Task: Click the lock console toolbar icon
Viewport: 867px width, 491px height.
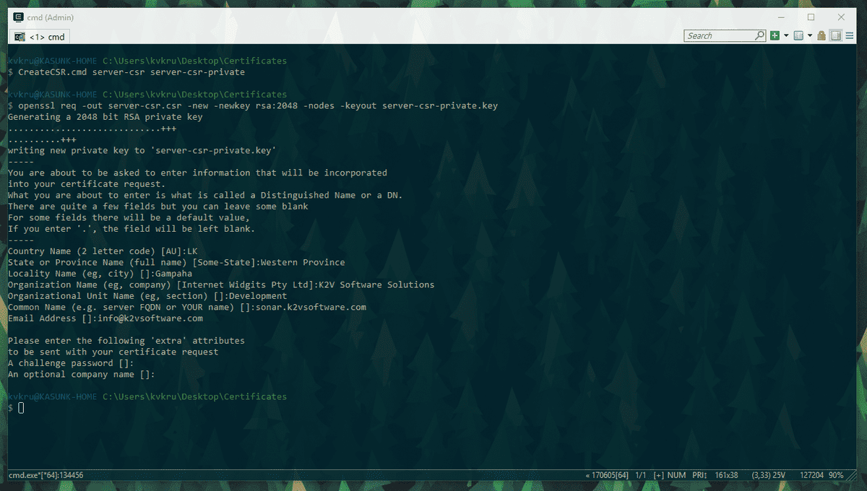Action: [822, 35]
